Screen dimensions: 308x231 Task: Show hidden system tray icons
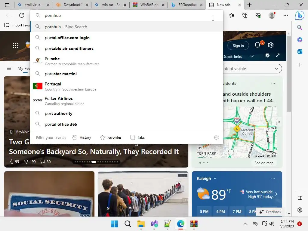click(245, 224)
